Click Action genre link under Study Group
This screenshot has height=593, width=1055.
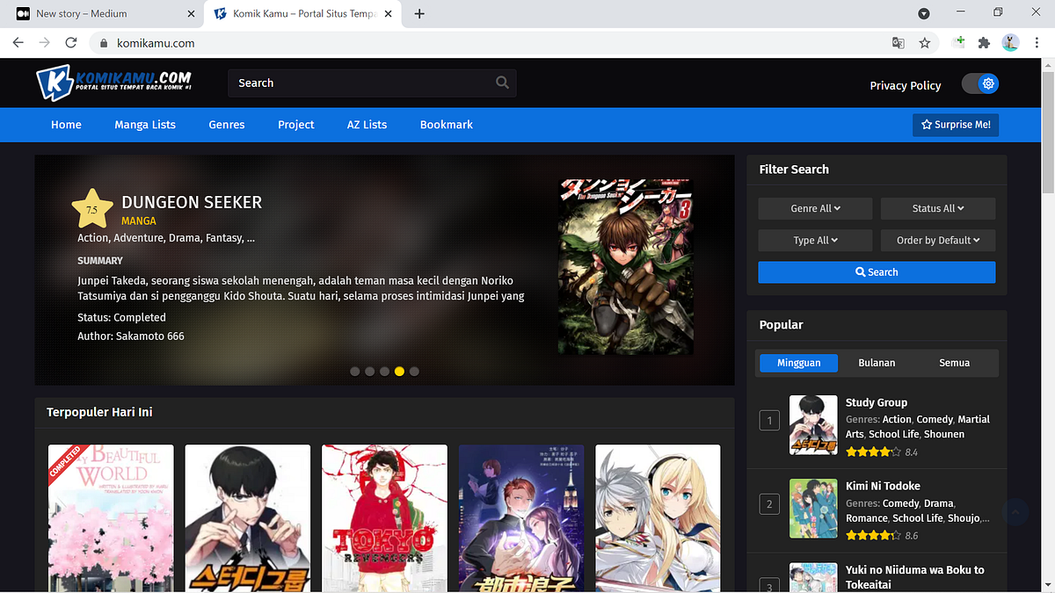point(897,419)
